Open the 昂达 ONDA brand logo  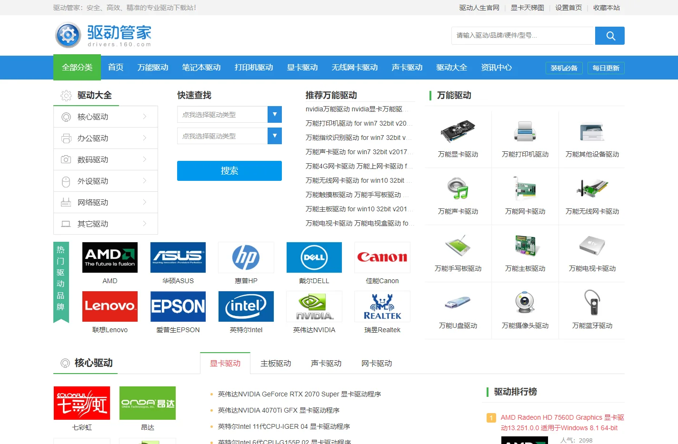click(x=148, y=403)
